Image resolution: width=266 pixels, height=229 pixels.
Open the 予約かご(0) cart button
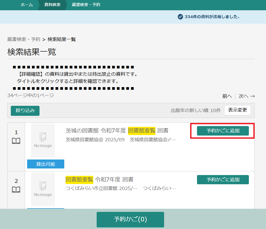(130, 219)
